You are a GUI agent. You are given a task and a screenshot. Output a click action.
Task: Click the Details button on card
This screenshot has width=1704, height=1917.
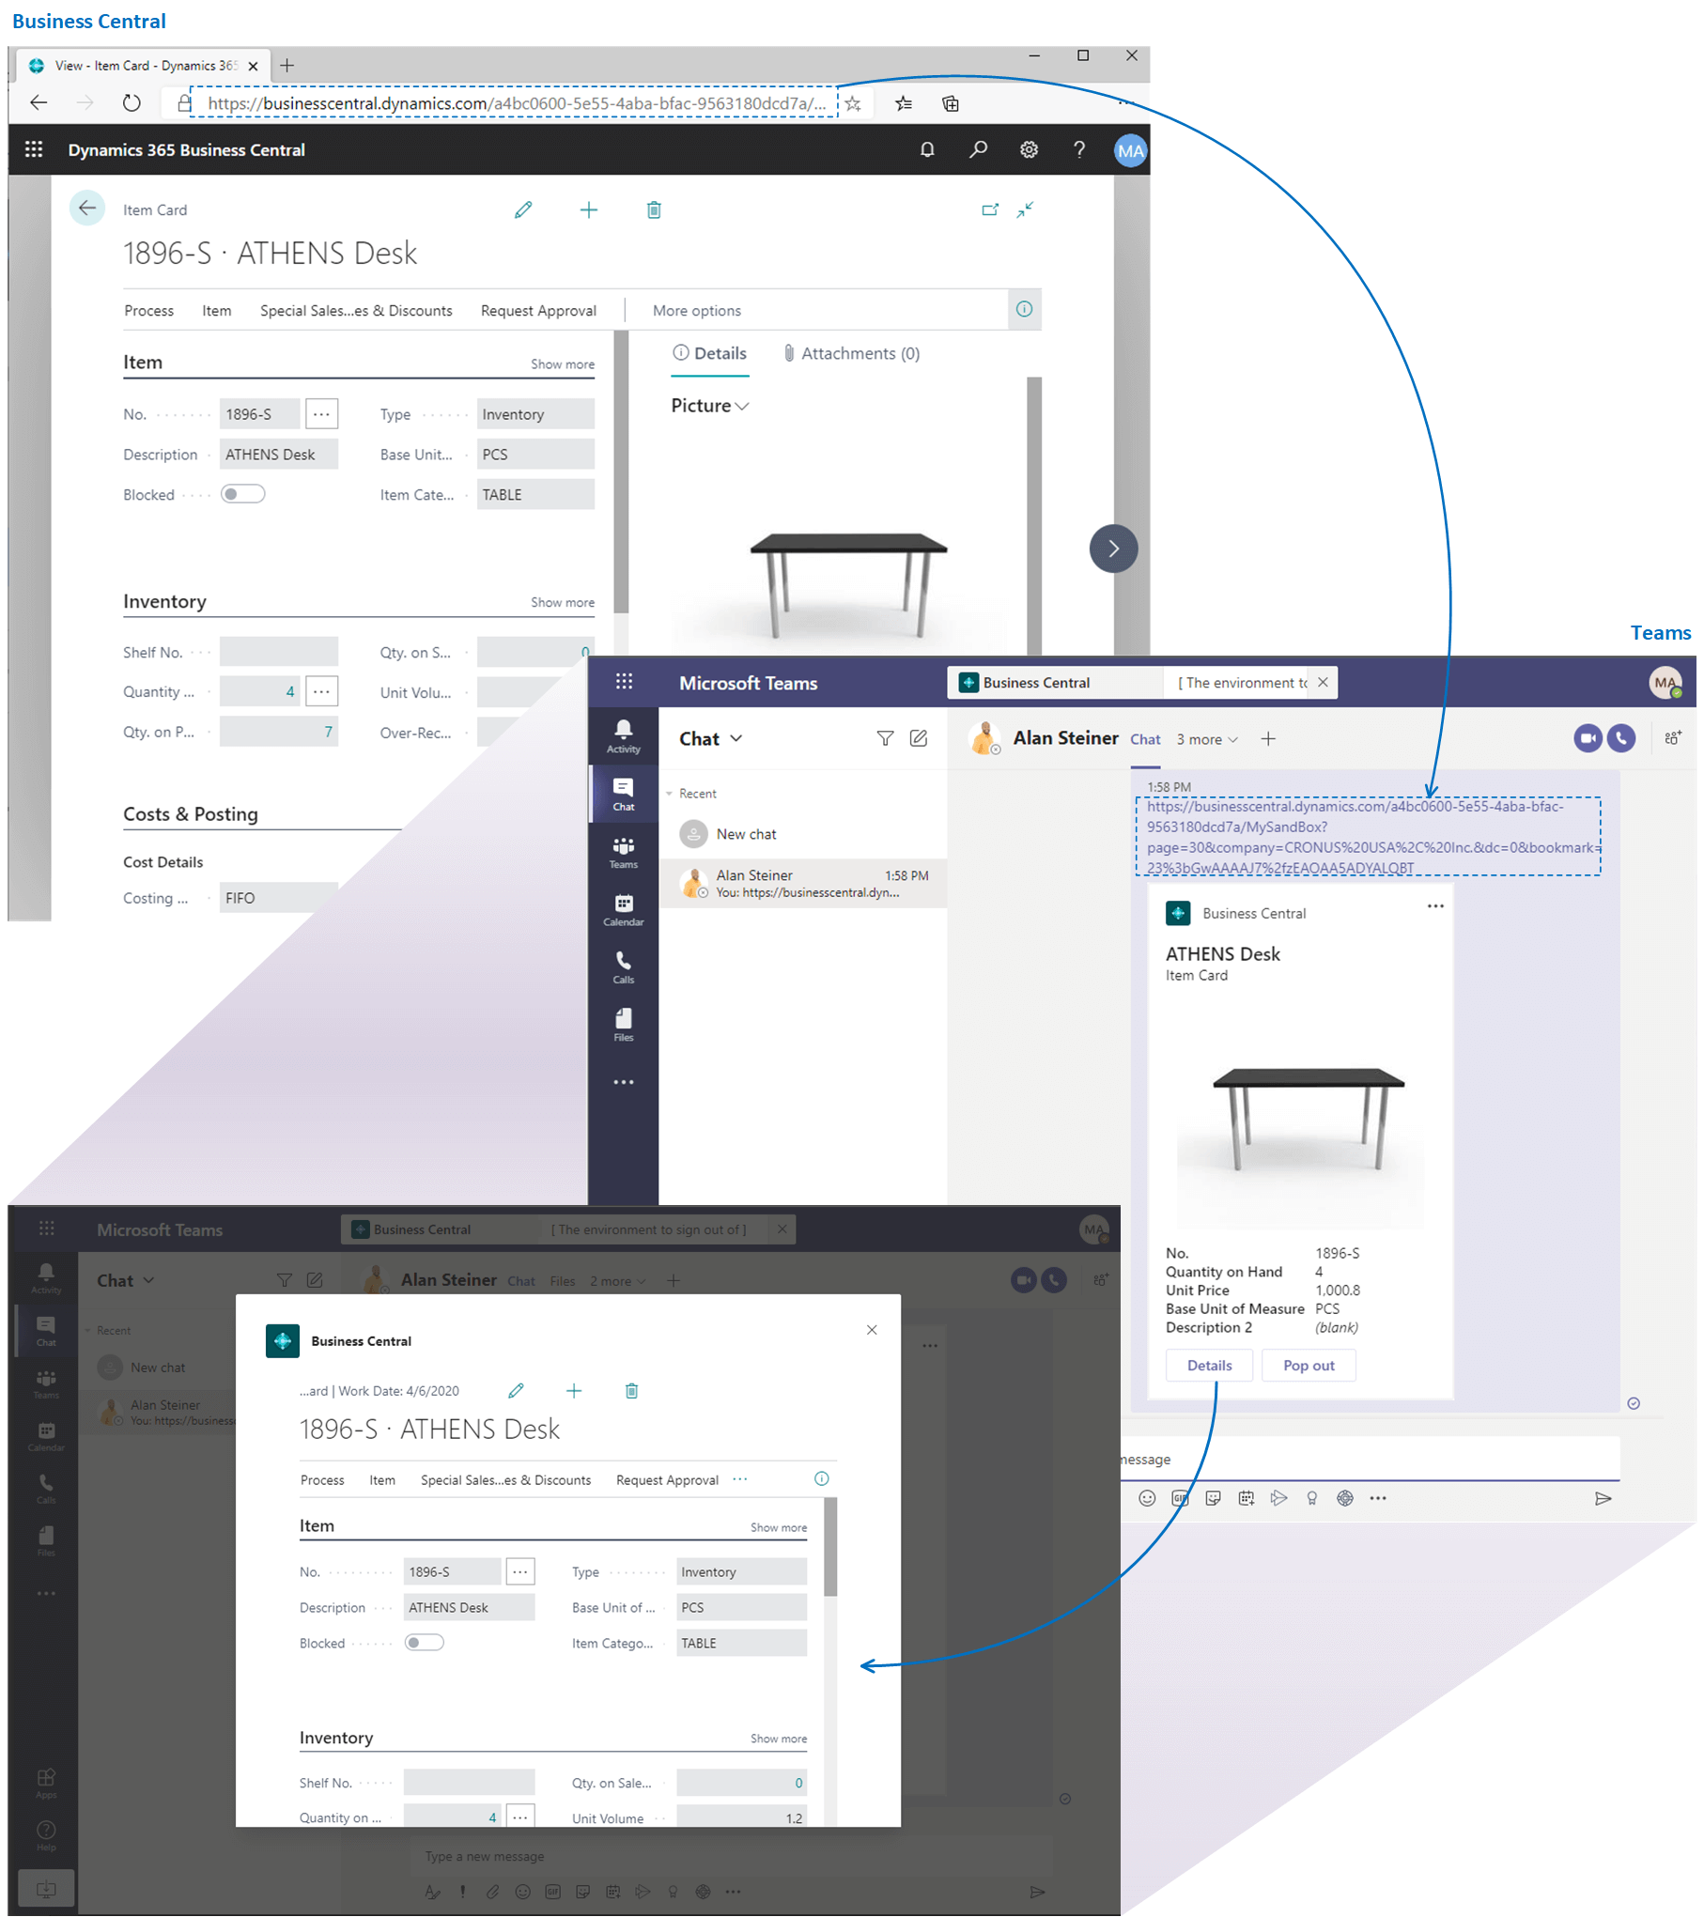tap(1209, 1366)
